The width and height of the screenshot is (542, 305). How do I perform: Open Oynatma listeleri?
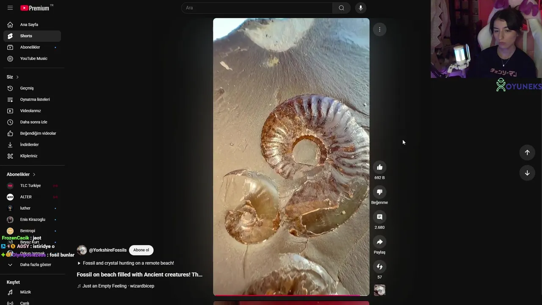coord(32,100)
